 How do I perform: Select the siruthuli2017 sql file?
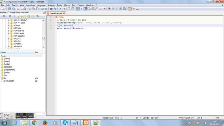(9, 81)
